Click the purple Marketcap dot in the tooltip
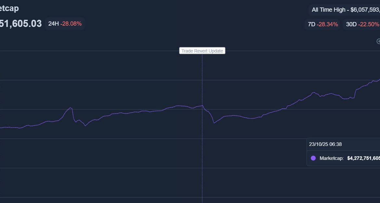This screenshot has width=380, height=203. (x=313, y=158)
